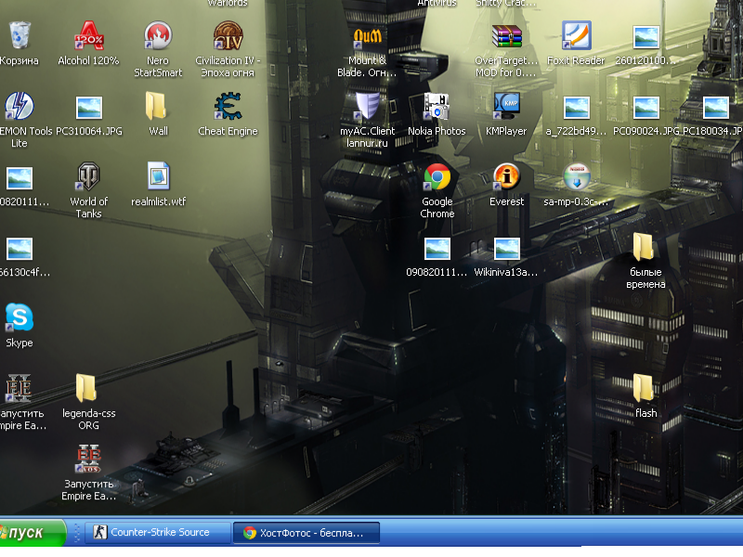
Task: Open the flash folder
Action: [x=644, y=388]
